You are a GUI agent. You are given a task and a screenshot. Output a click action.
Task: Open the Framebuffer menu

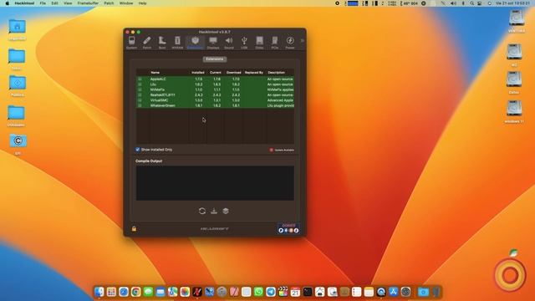click(x=88, y=3)
